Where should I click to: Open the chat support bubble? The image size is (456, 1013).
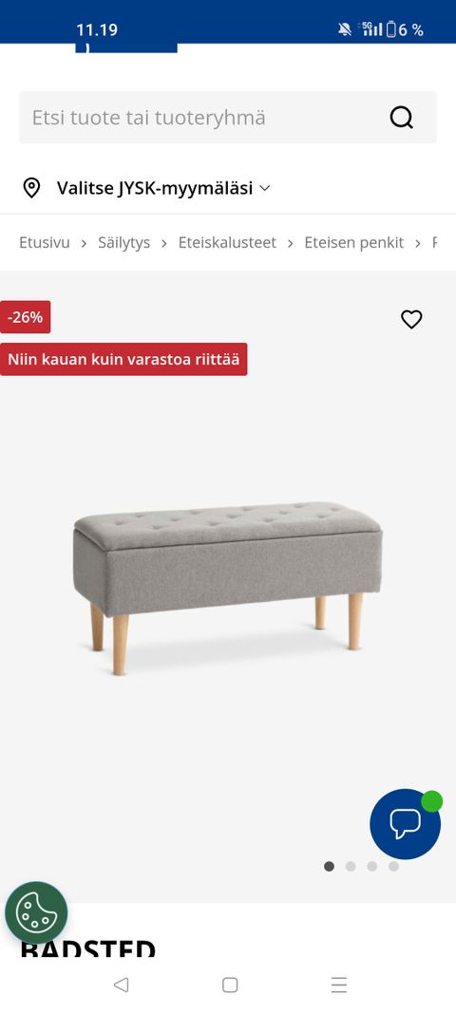tap(406, 824)
